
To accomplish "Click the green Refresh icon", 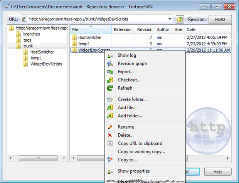I will click(x=110, y=88).
